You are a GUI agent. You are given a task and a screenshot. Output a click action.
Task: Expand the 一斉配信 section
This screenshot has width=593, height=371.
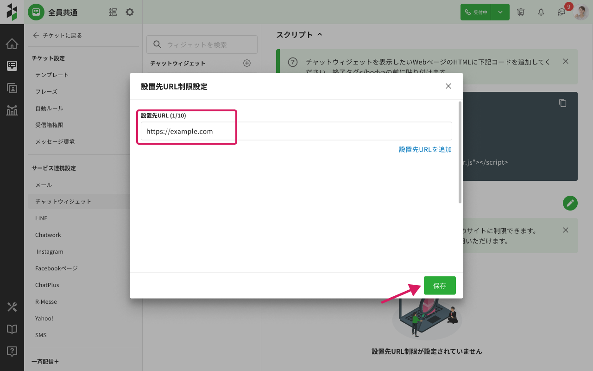pos(45,361)
